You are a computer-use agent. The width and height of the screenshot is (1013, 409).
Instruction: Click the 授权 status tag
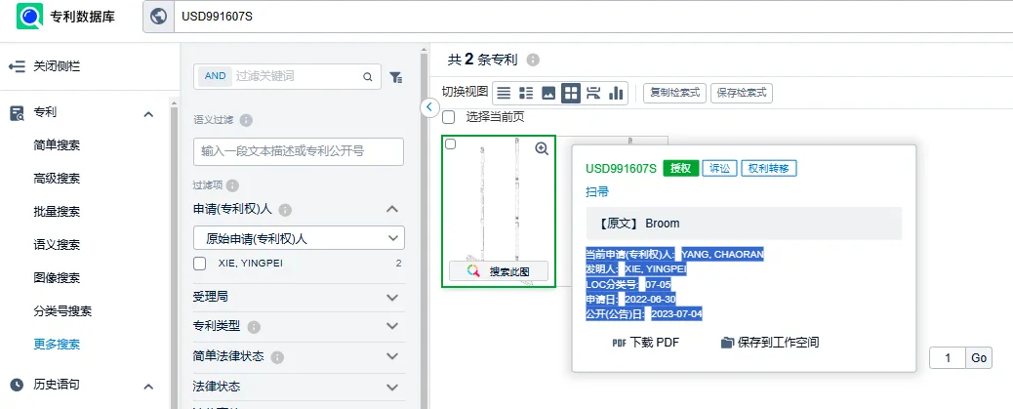pos(681,168)
